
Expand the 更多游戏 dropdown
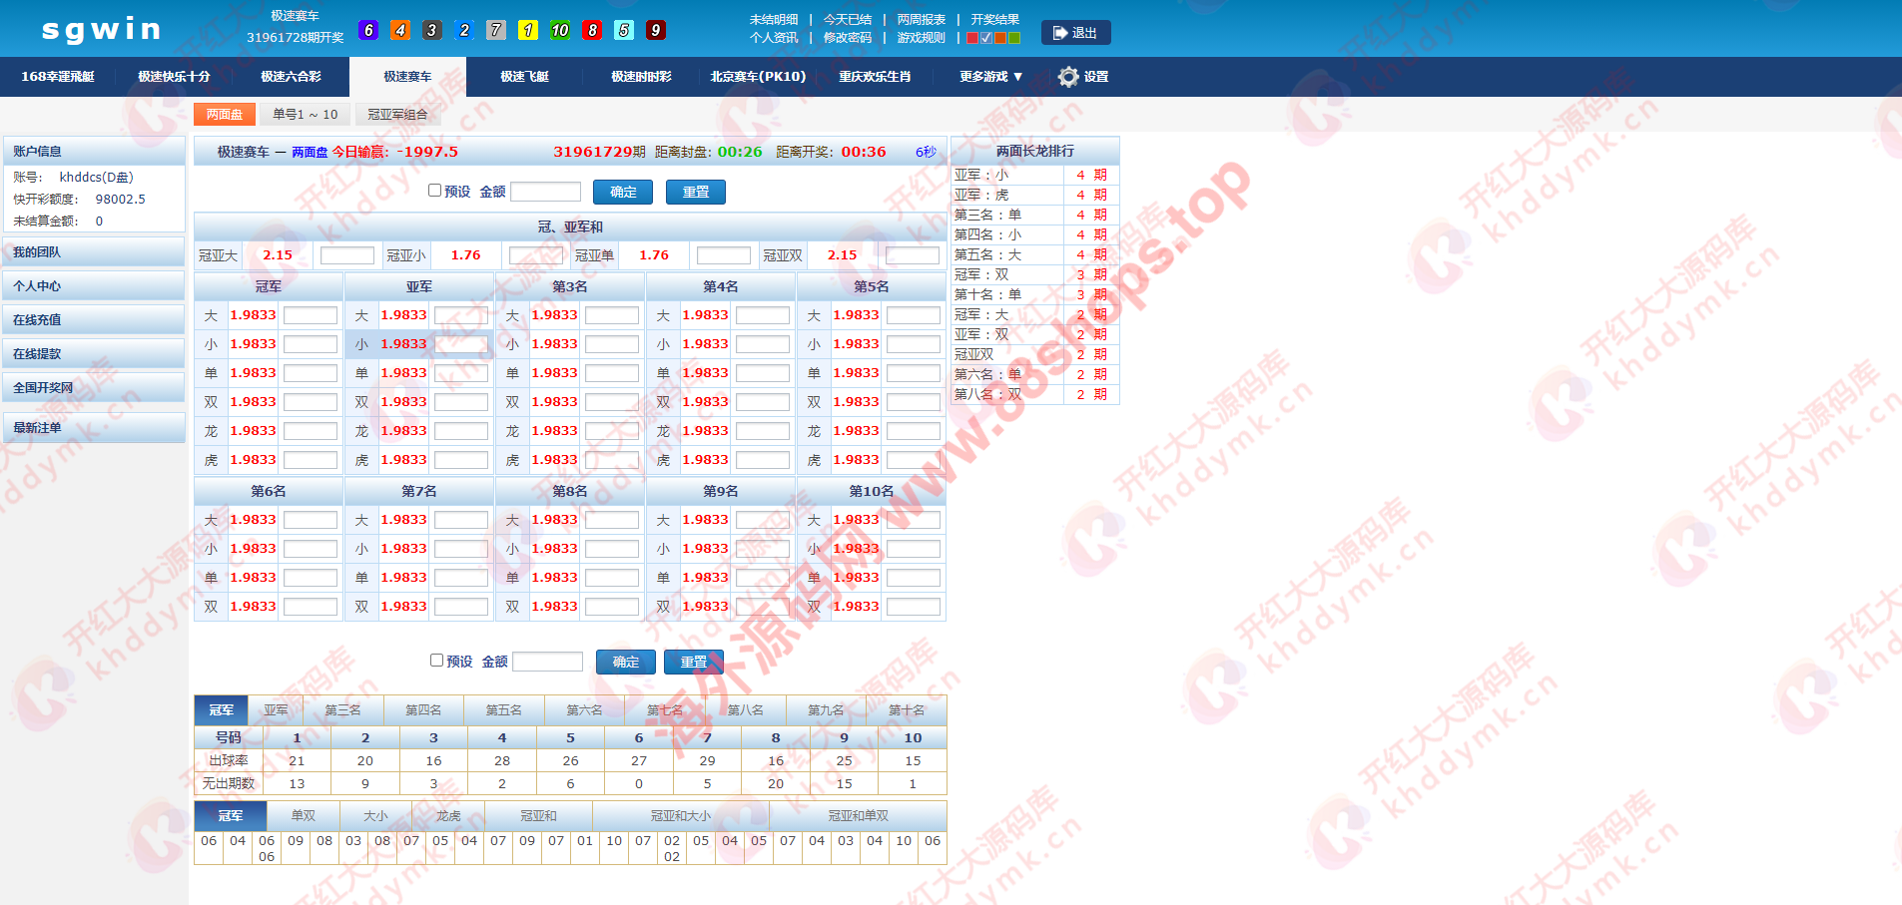click(990, 77)
